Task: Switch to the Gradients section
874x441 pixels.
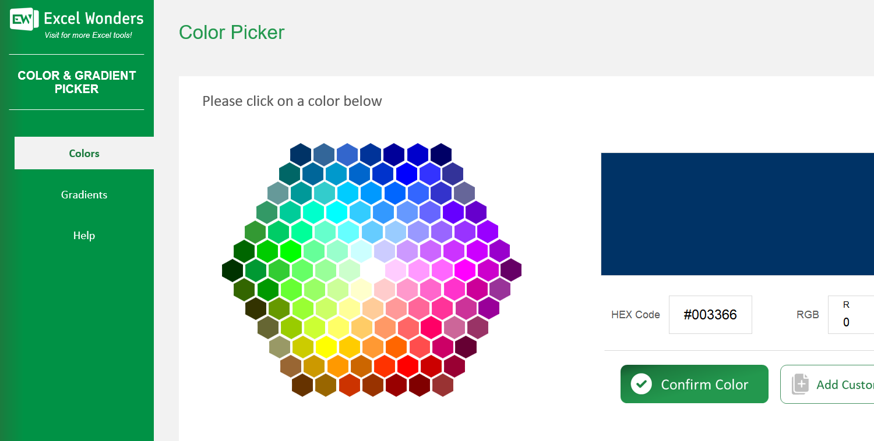Action: pyautogui.click(x=84, y=194)
